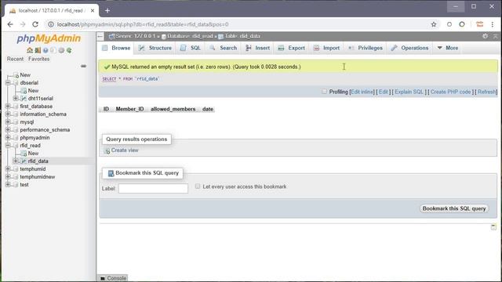The image size is (502, 282).
Task: Click the log out icon beside home
Action: (x=38, y=50)
